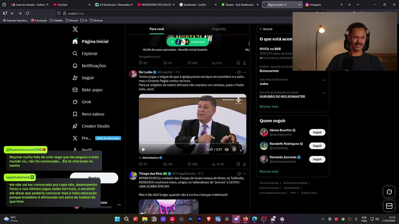Image resolution: width=399 pixels, height=224 pixels.
Task: Open Photoshop from the taskbar
Action: pos(190,219)
